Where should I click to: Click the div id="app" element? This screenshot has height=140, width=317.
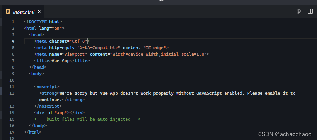point(60,113)
